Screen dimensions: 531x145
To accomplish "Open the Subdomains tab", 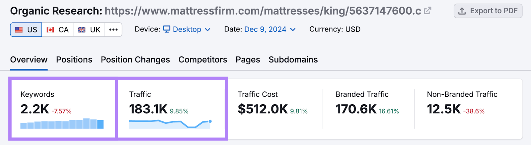I will 293,60.
